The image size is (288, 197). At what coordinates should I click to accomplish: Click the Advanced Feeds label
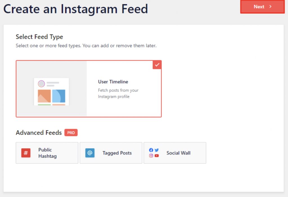(39, 133)
